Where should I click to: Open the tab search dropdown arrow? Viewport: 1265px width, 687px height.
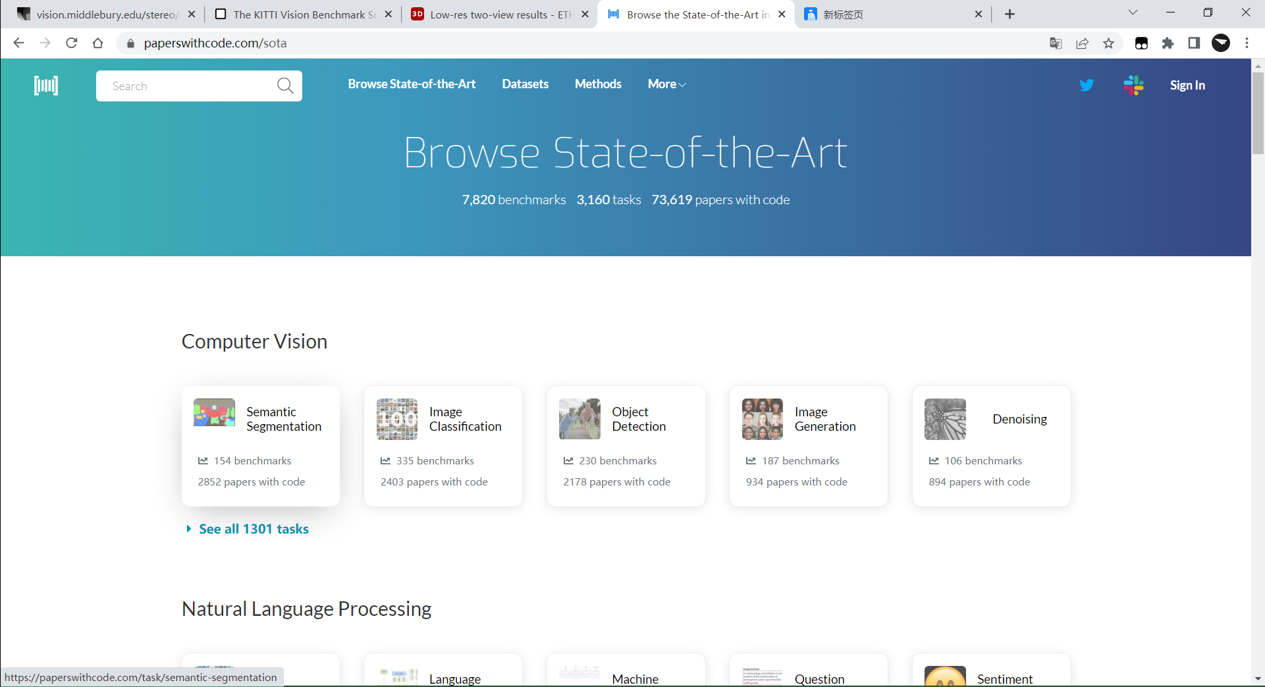(x=1133, y=13)
